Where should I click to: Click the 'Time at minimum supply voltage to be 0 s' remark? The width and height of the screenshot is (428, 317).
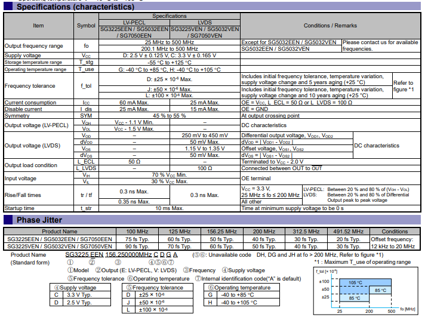point(292,208)
